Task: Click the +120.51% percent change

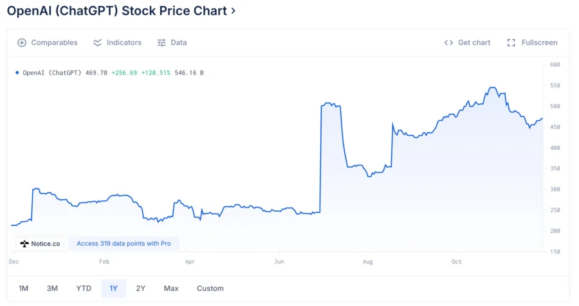Action: 156,73
